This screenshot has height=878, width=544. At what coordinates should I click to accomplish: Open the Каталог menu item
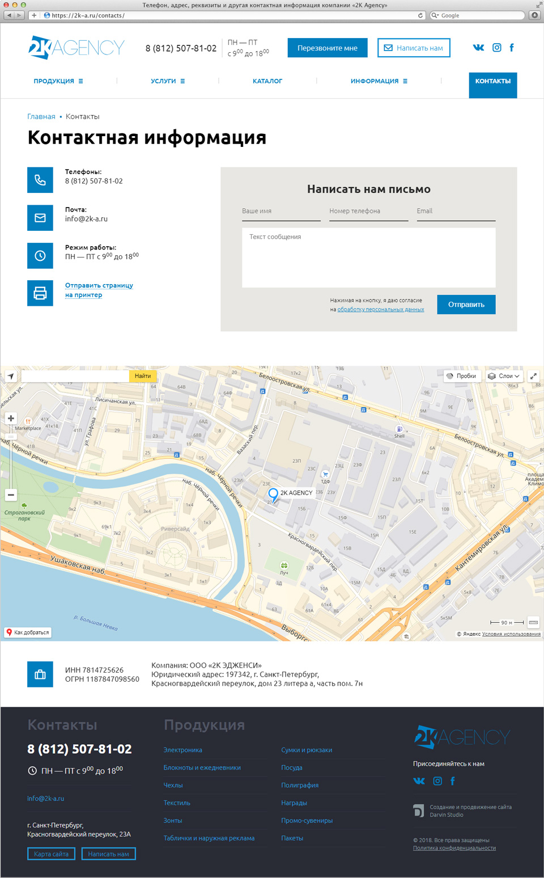pyautogui.click(x=267, y=81)
